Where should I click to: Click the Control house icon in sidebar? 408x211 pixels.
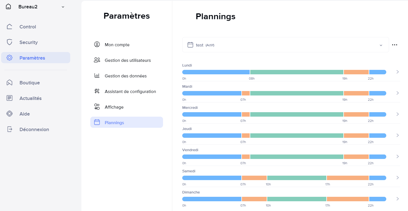click(9, 27)
